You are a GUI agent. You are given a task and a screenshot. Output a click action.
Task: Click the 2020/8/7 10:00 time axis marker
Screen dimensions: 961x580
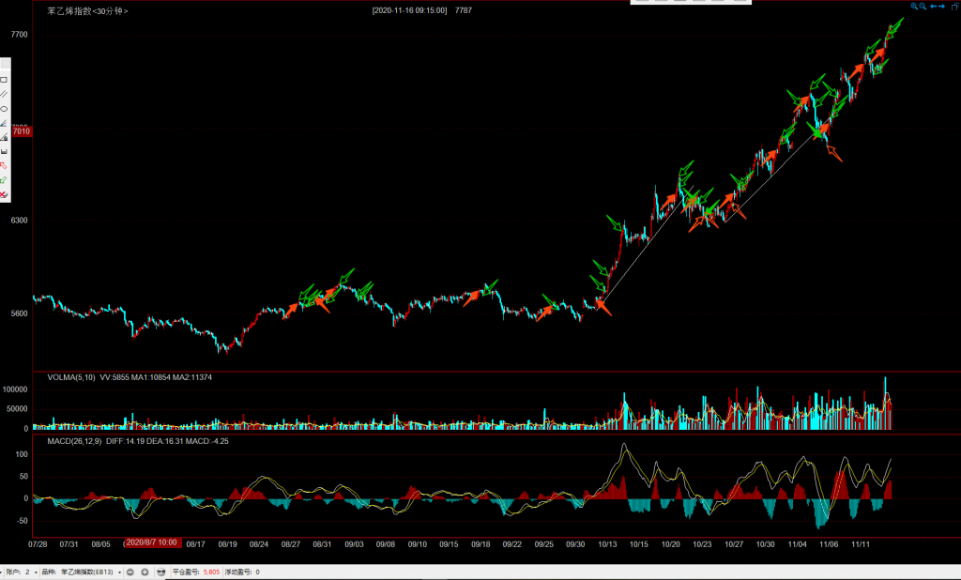(152, 542)
